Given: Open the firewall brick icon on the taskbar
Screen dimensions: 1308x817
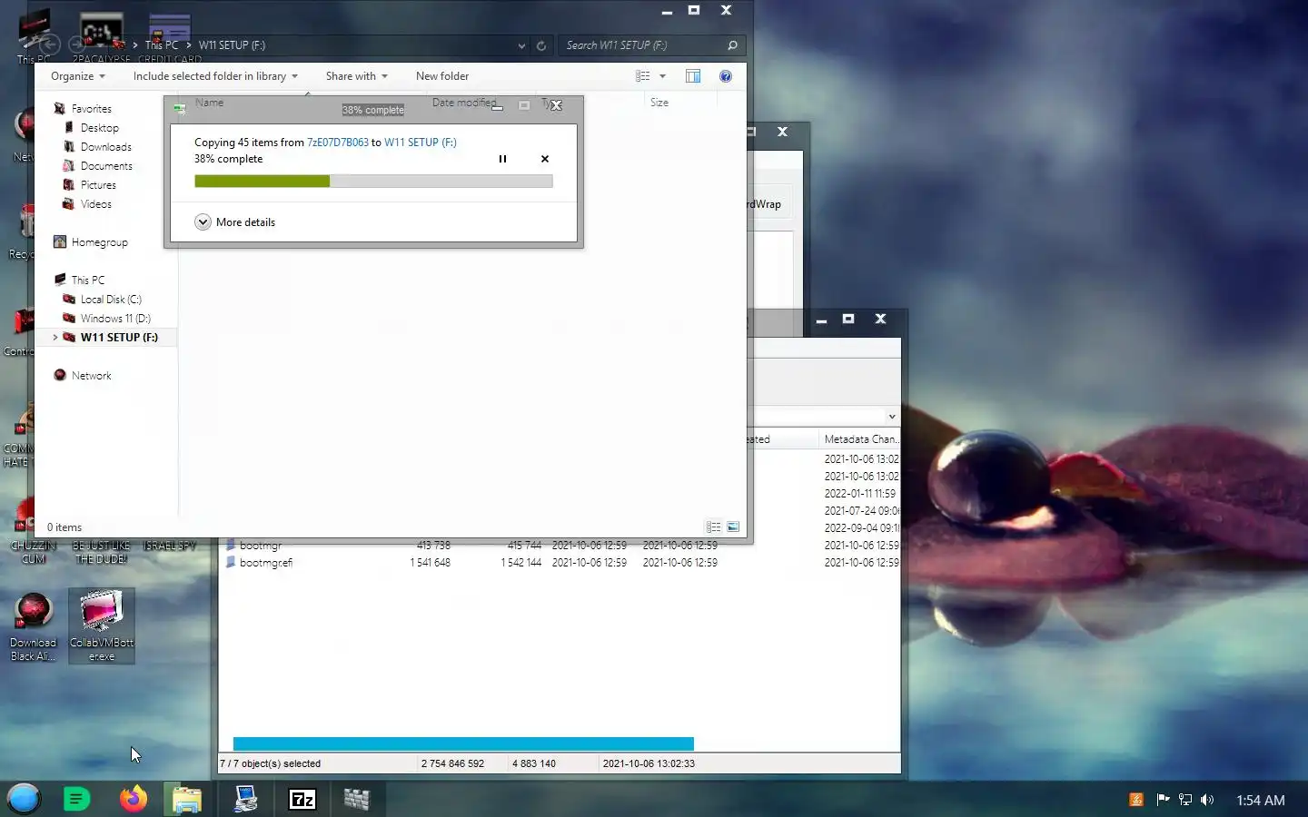Looking at the screenshot, I should (x=357, y=799).
